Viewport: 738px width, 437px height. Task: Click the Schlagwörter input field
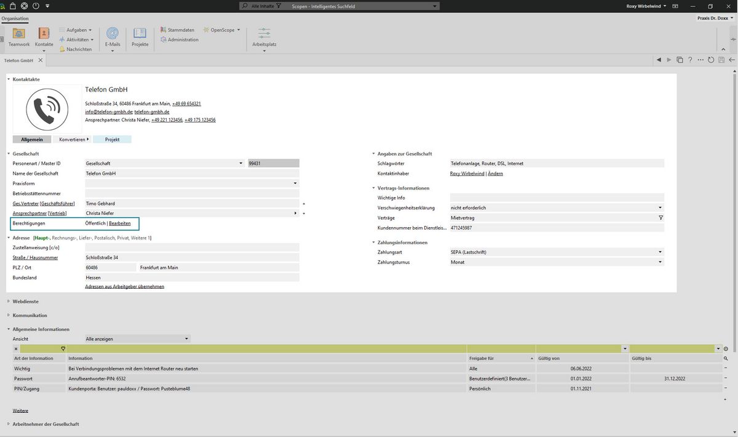[x=557, y=163]
